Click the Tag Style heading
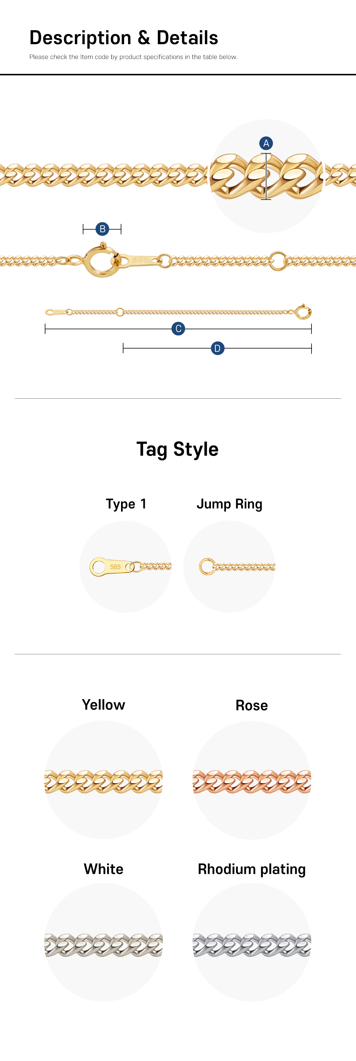Screen dimensions: 356x1061 tap(178, 449)
